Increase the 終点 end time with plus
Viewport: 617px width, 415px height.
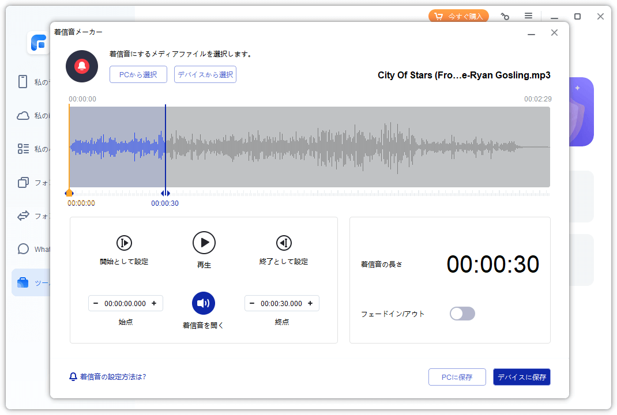[x=310, y=303]
